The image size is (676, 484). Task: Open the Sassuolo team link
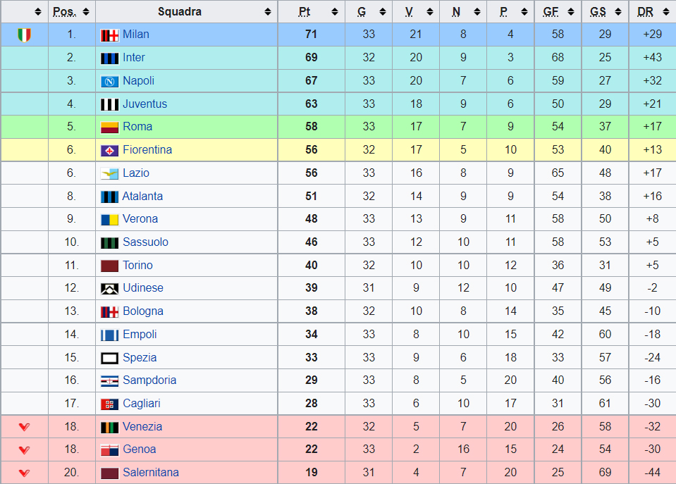(145, 242)
